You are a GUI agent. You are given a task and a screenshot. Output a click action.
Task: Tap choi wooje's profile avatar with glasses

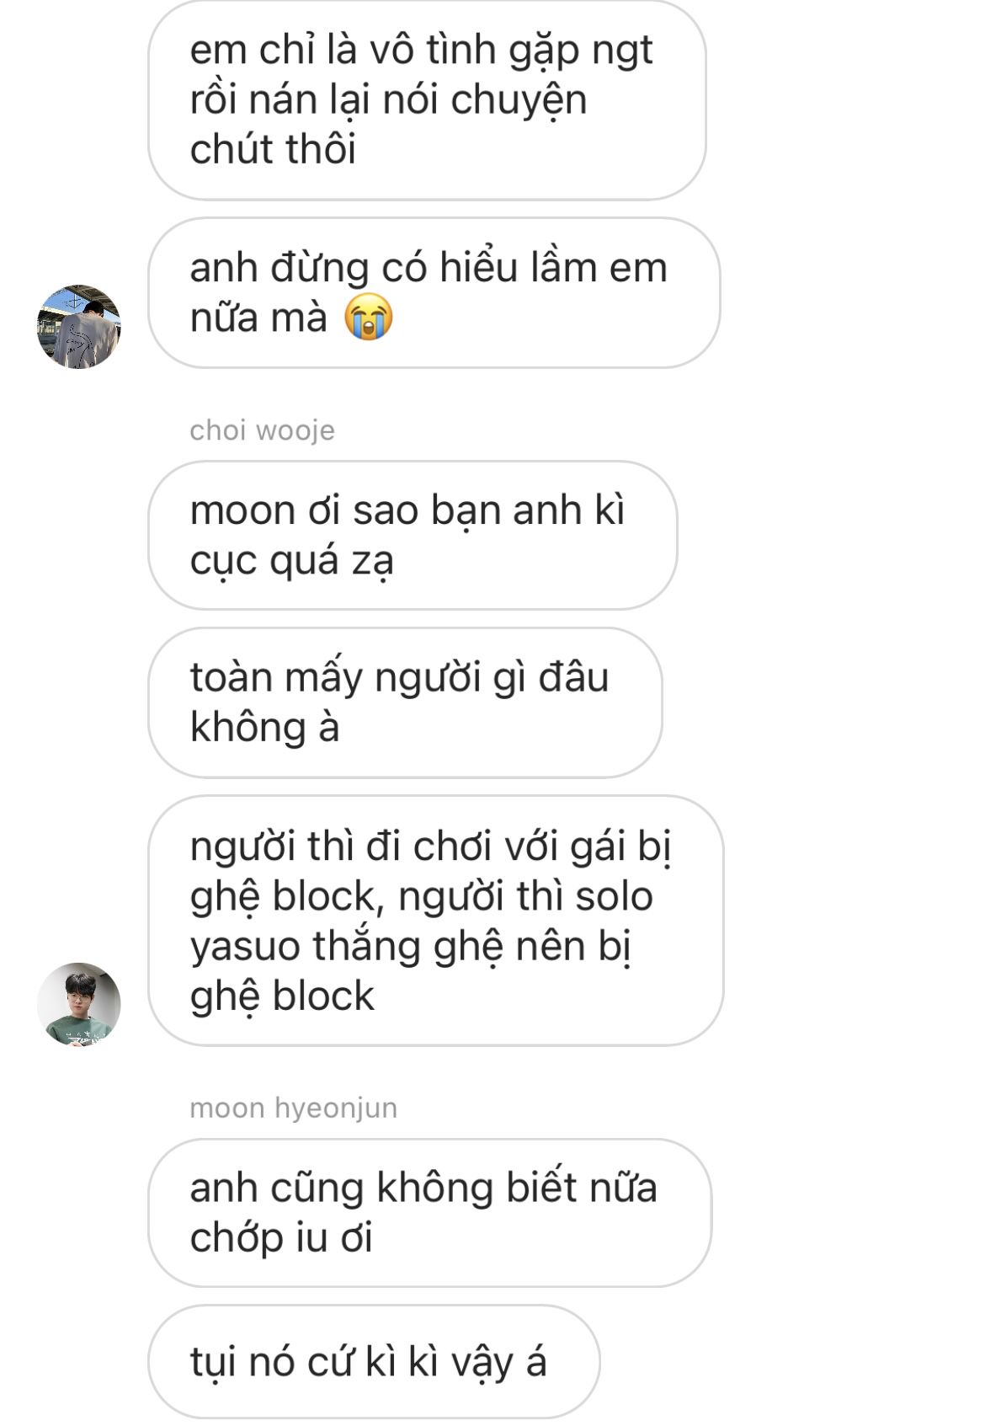click(79, 1004)
